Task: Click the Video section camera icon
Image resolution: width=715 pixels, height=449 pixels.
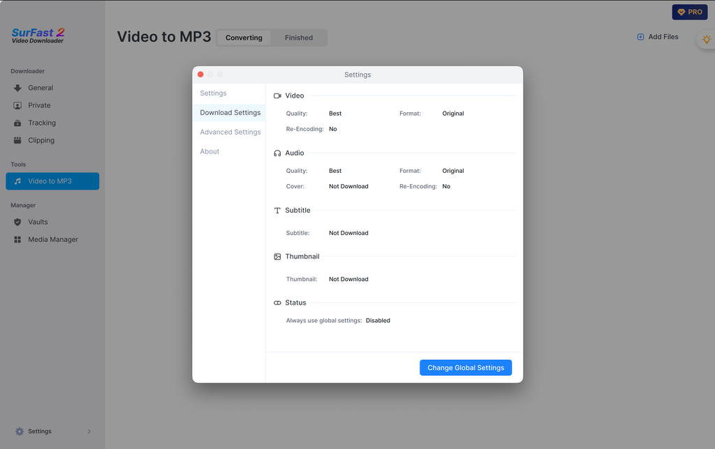Action: point(277,96)
